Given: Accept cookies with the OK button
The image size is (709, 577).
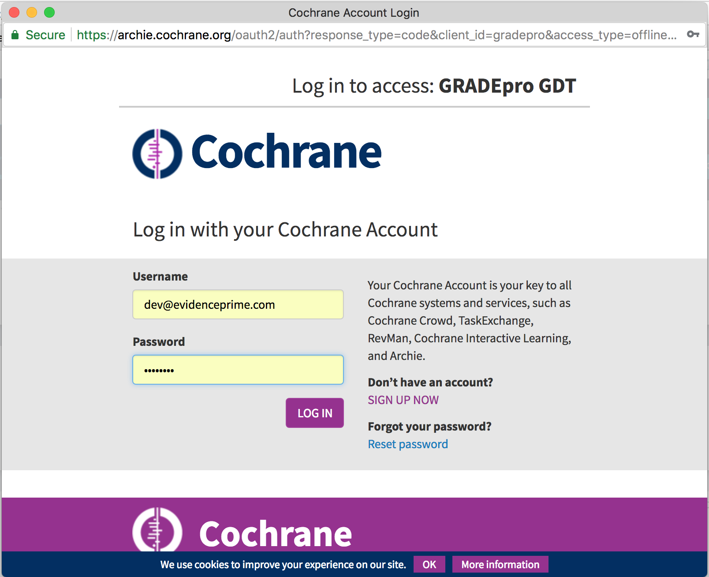Looking at the screenshot, I should click(x=429, y=564).
